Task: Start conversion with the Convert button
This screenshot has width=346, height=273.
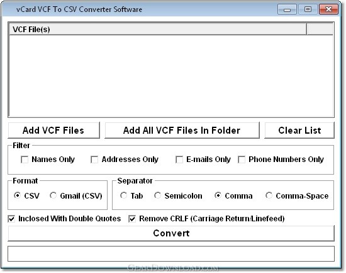Action: (x=171, y=233)
